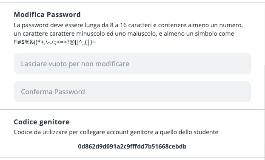Click the divider line above Codice genitore
The image size is (265, 160).
[x=132, y=109]
